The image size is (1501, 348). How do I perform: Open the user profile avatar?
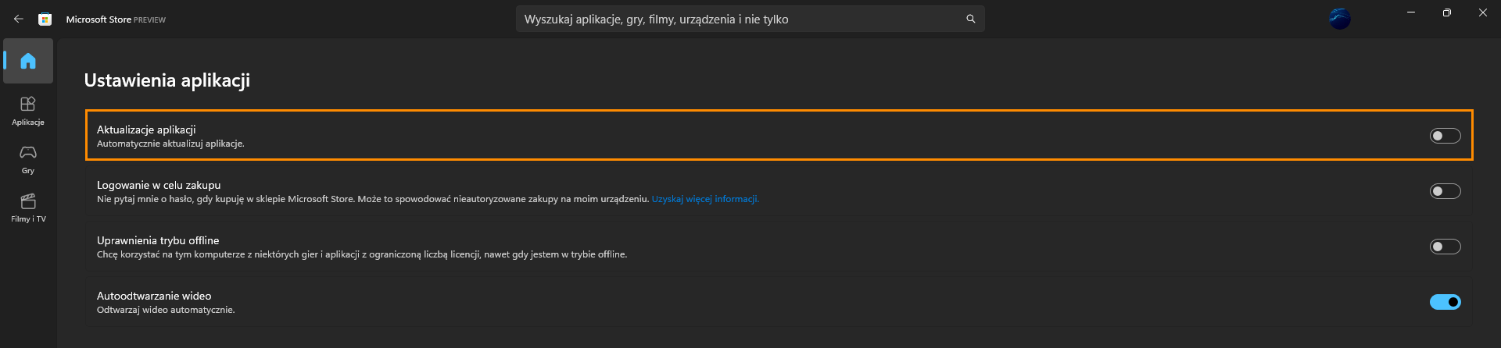point(1340,19)
